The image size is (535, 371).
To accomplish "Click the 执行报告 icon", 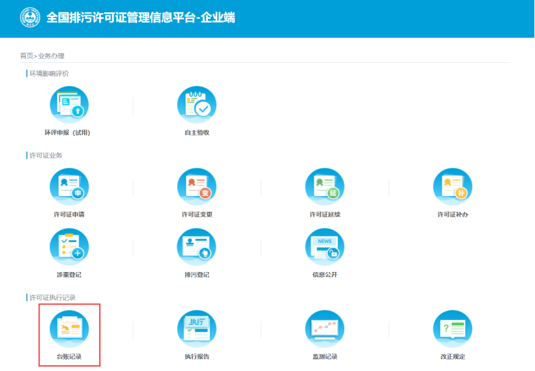I will (x=196, y=329).
